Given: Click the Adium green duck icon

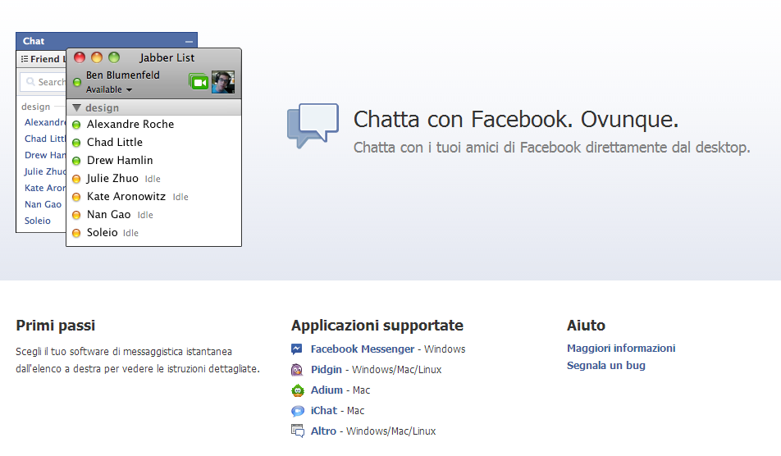Looking at the screenshot, I should tap(297, 390).
